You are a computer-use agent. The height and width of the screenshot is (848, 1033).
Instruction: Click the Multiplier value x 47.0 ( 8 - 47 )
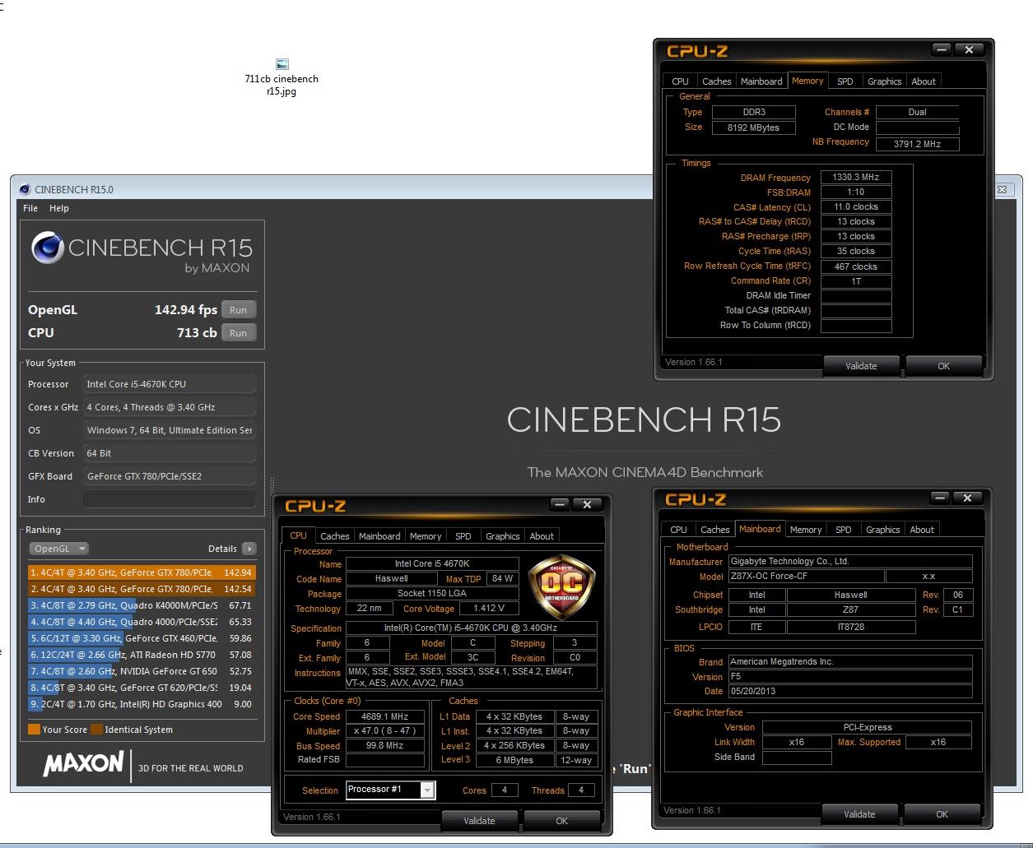click(385, 731)
